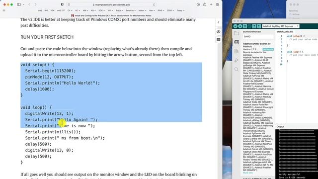Click the privacy shield icon in Safari
Image resolution: width=318 pixels, height=179 pixels.
click(62, 4)
